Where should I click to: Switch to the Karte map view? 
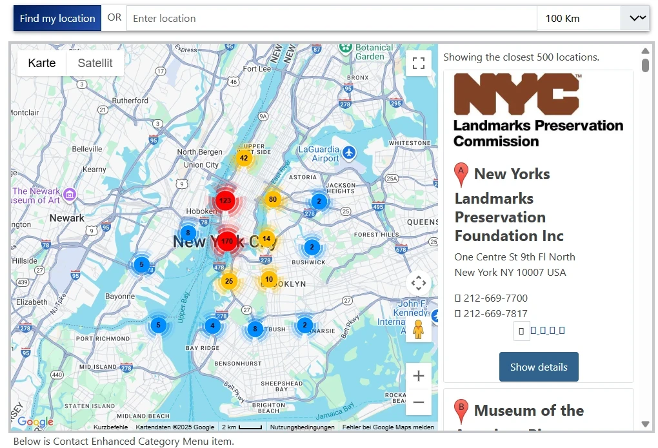tap(41, 63)
